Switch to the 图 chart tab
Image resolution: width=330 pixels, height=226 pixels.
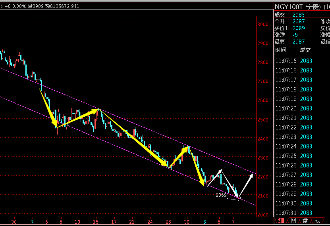(293, 220)
